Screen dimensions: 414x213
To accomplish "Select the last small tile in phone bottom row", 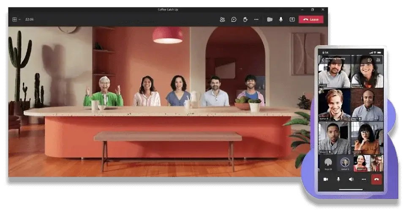I will (377, 163).
